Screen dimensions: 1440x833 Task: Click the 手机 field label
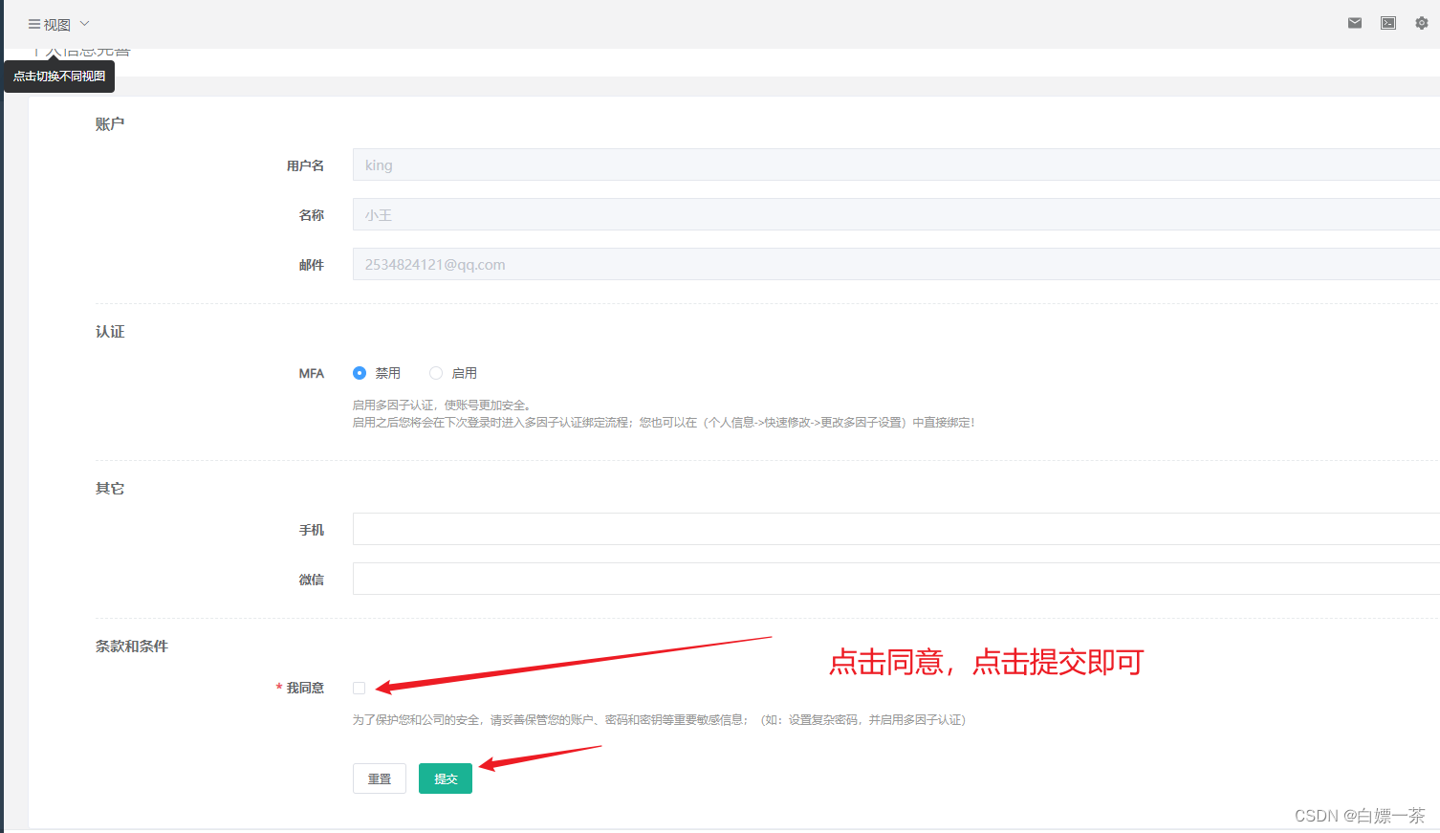(x=312, y=530)
